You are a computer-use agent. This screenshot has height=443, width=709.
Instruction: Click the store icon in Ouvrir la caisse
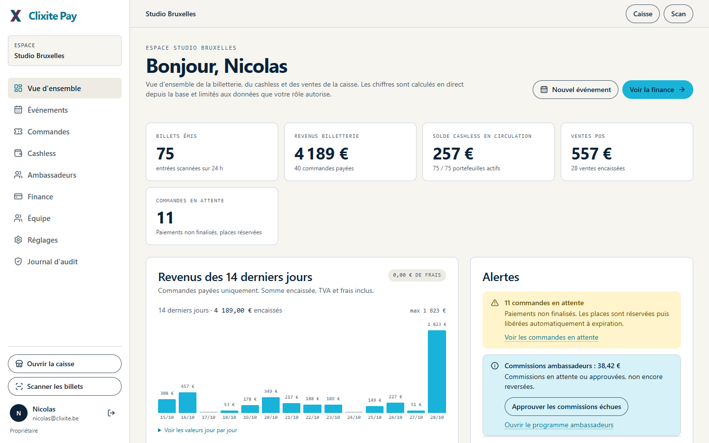click(x=19, y=364)
